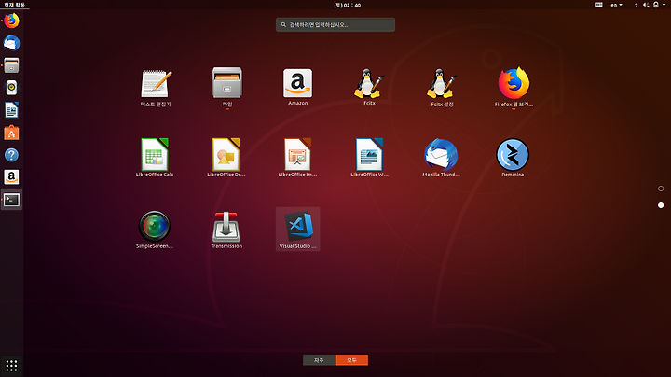Launch the Transmission torrent client
The image size is (671, 377).
[226, 230]
